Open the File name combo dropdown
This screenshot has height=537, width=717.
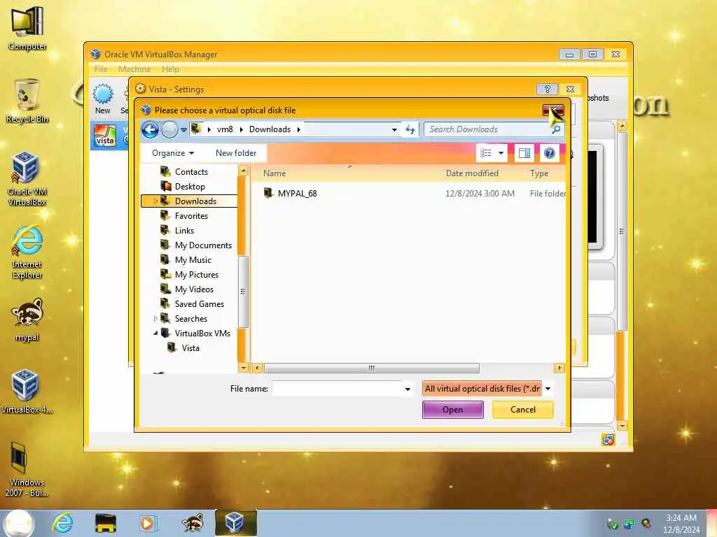[407, 389]
